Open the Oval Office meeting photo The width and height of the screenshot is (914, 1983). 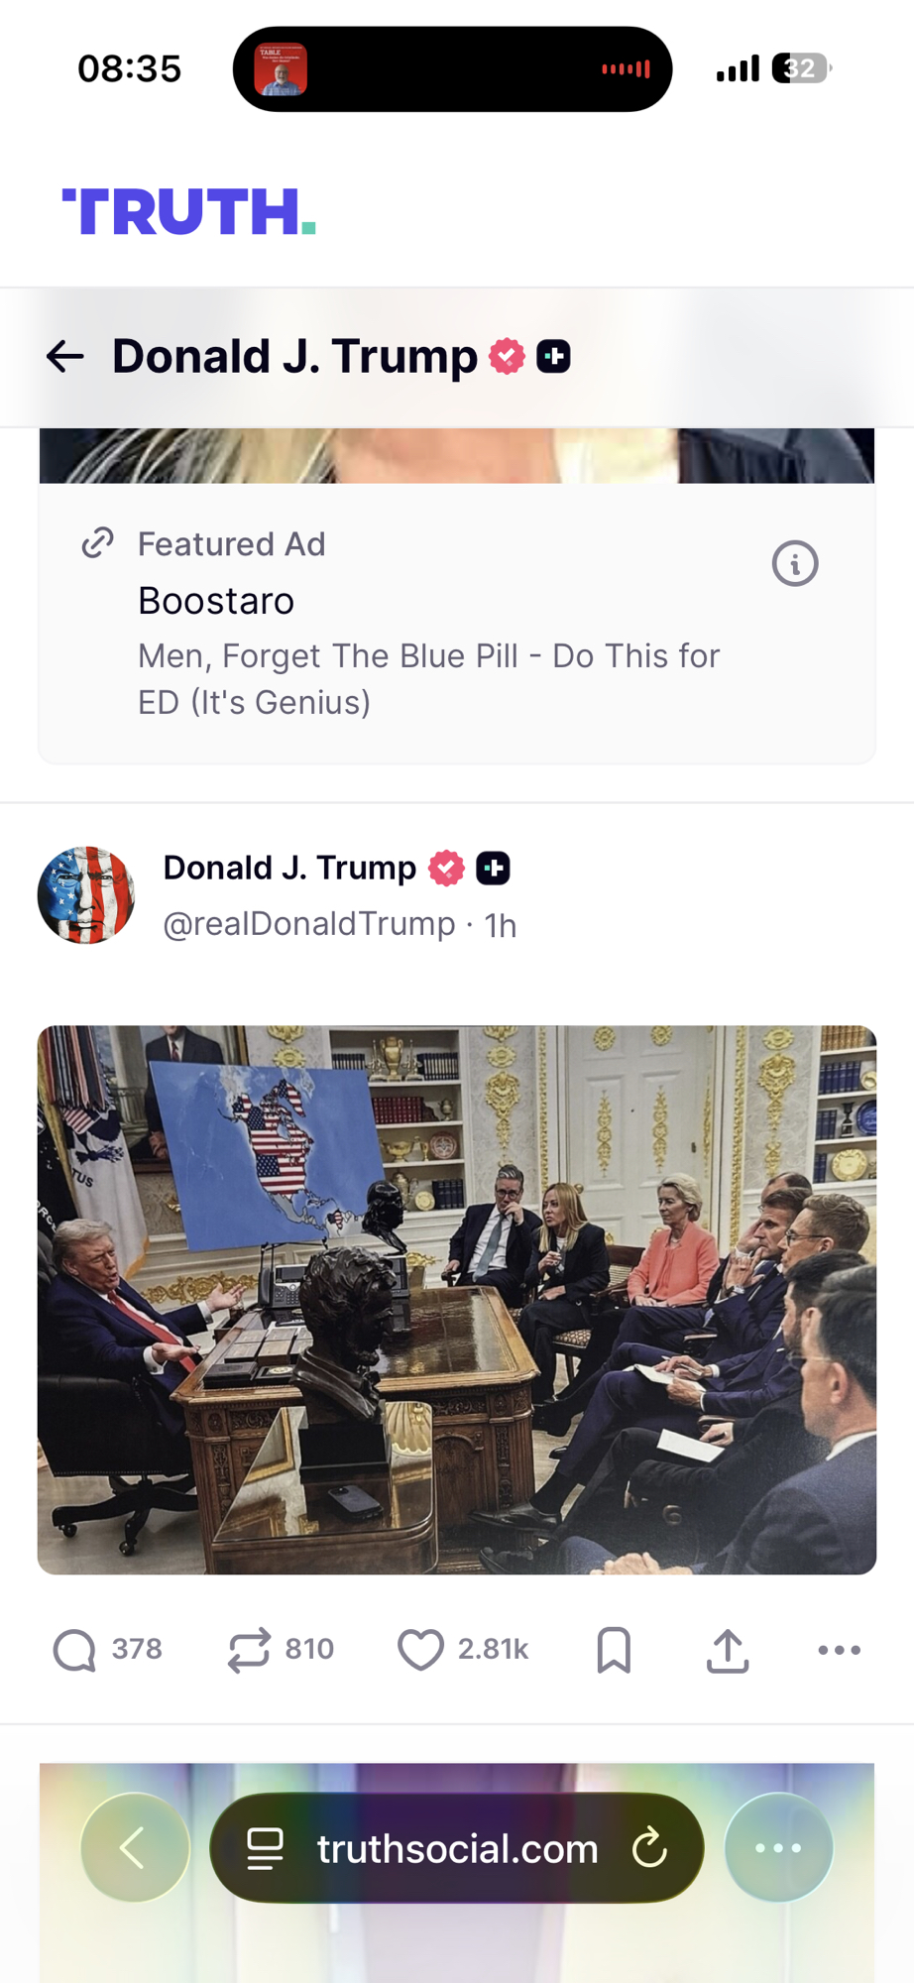pos(457,1299)
